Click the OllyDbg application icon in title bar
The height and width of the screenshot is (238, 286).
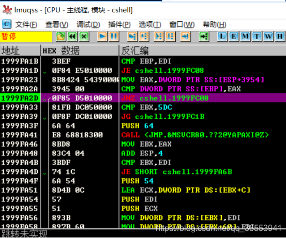click(7, 10)
